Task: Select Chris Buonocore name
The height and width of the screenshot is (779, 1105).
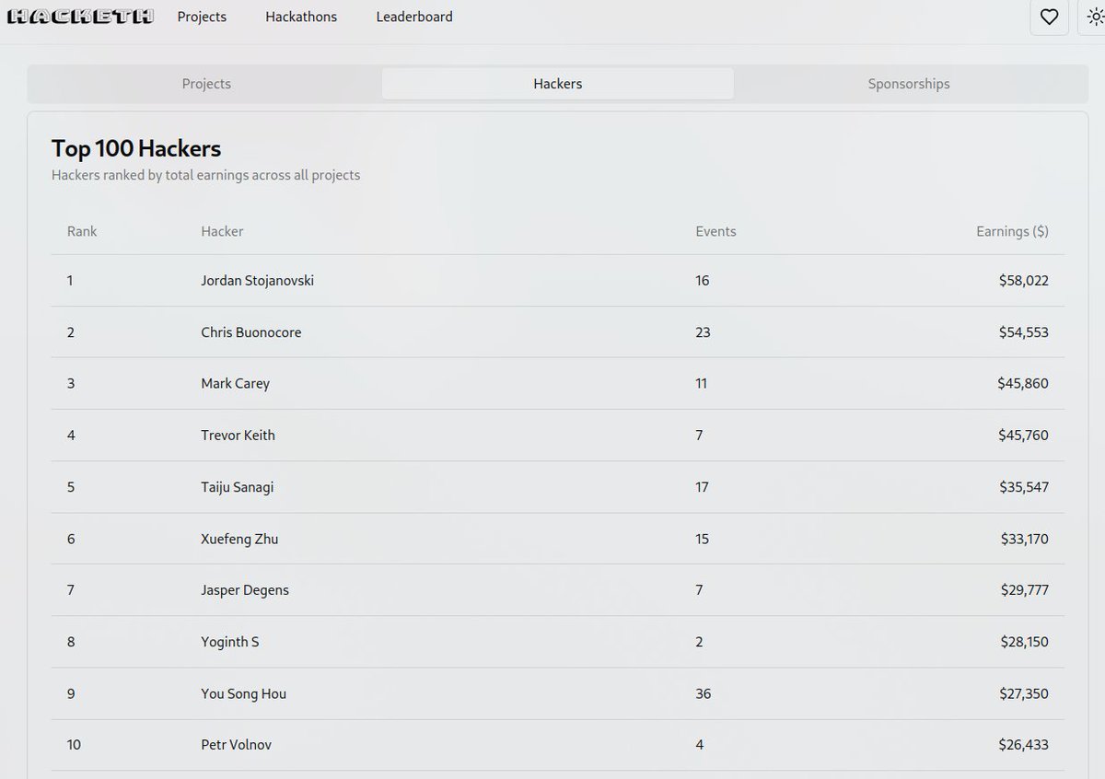Action: [x=250, y=332]
